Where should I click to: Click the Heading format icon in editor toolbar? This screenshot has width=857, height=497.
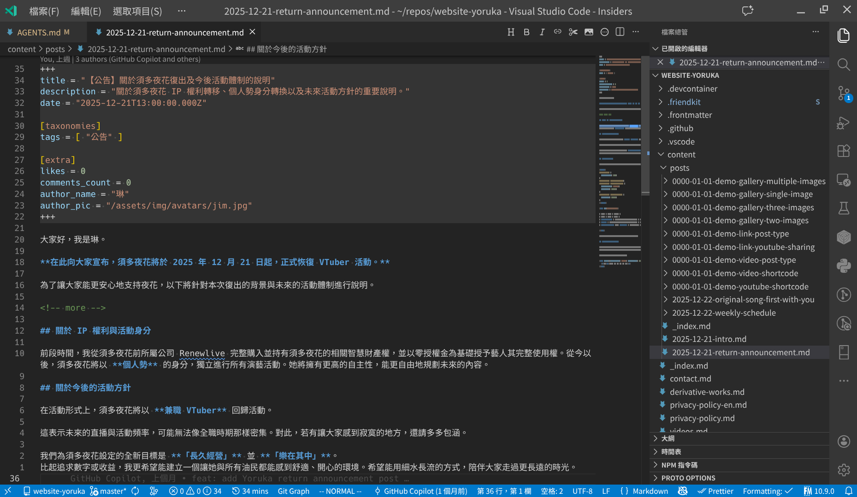click(511, 32)
